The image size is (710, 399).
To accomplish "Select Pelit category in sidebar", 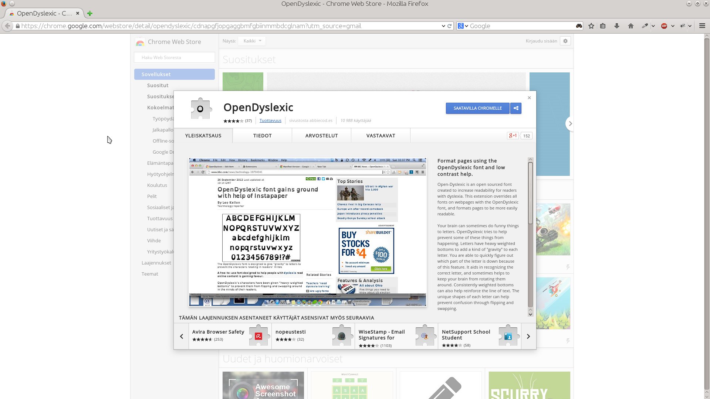I will (x=152, y=196).
